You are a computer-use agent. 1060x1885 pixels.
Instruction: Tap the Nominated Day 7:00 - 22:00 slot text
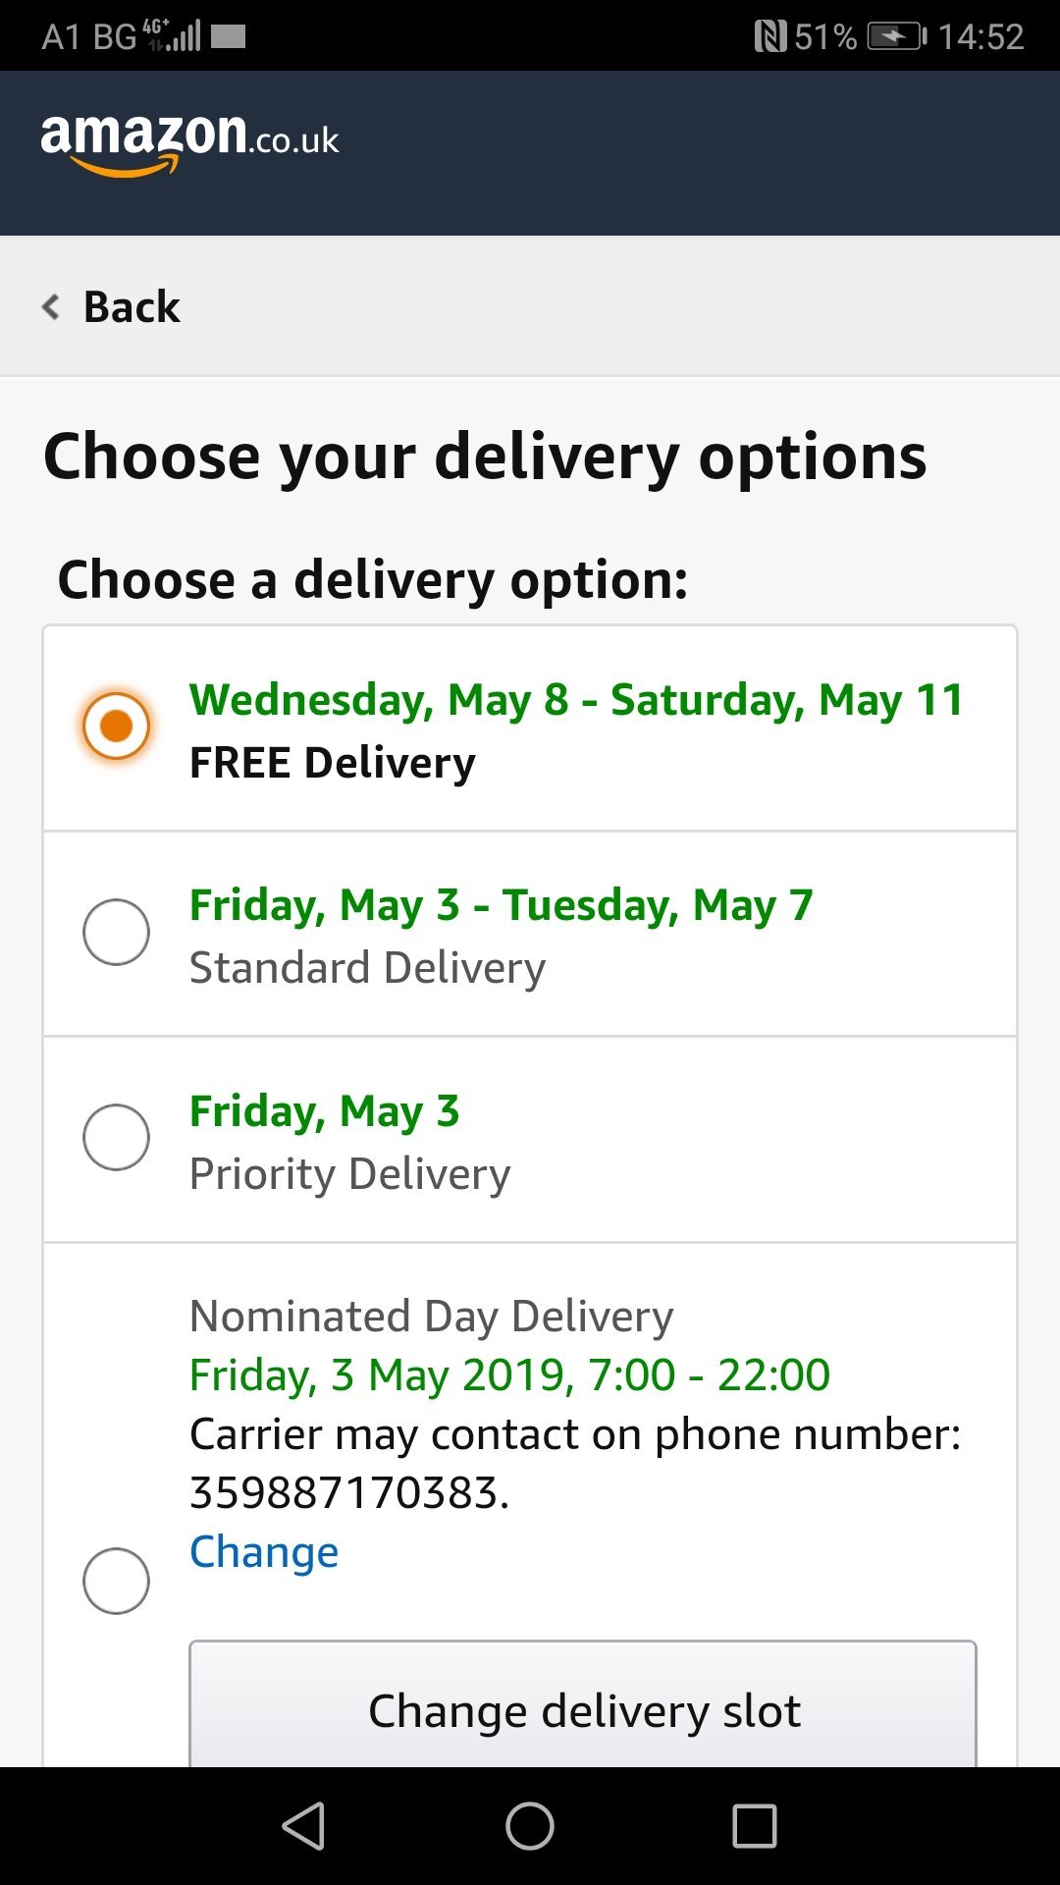[509, 1374]
